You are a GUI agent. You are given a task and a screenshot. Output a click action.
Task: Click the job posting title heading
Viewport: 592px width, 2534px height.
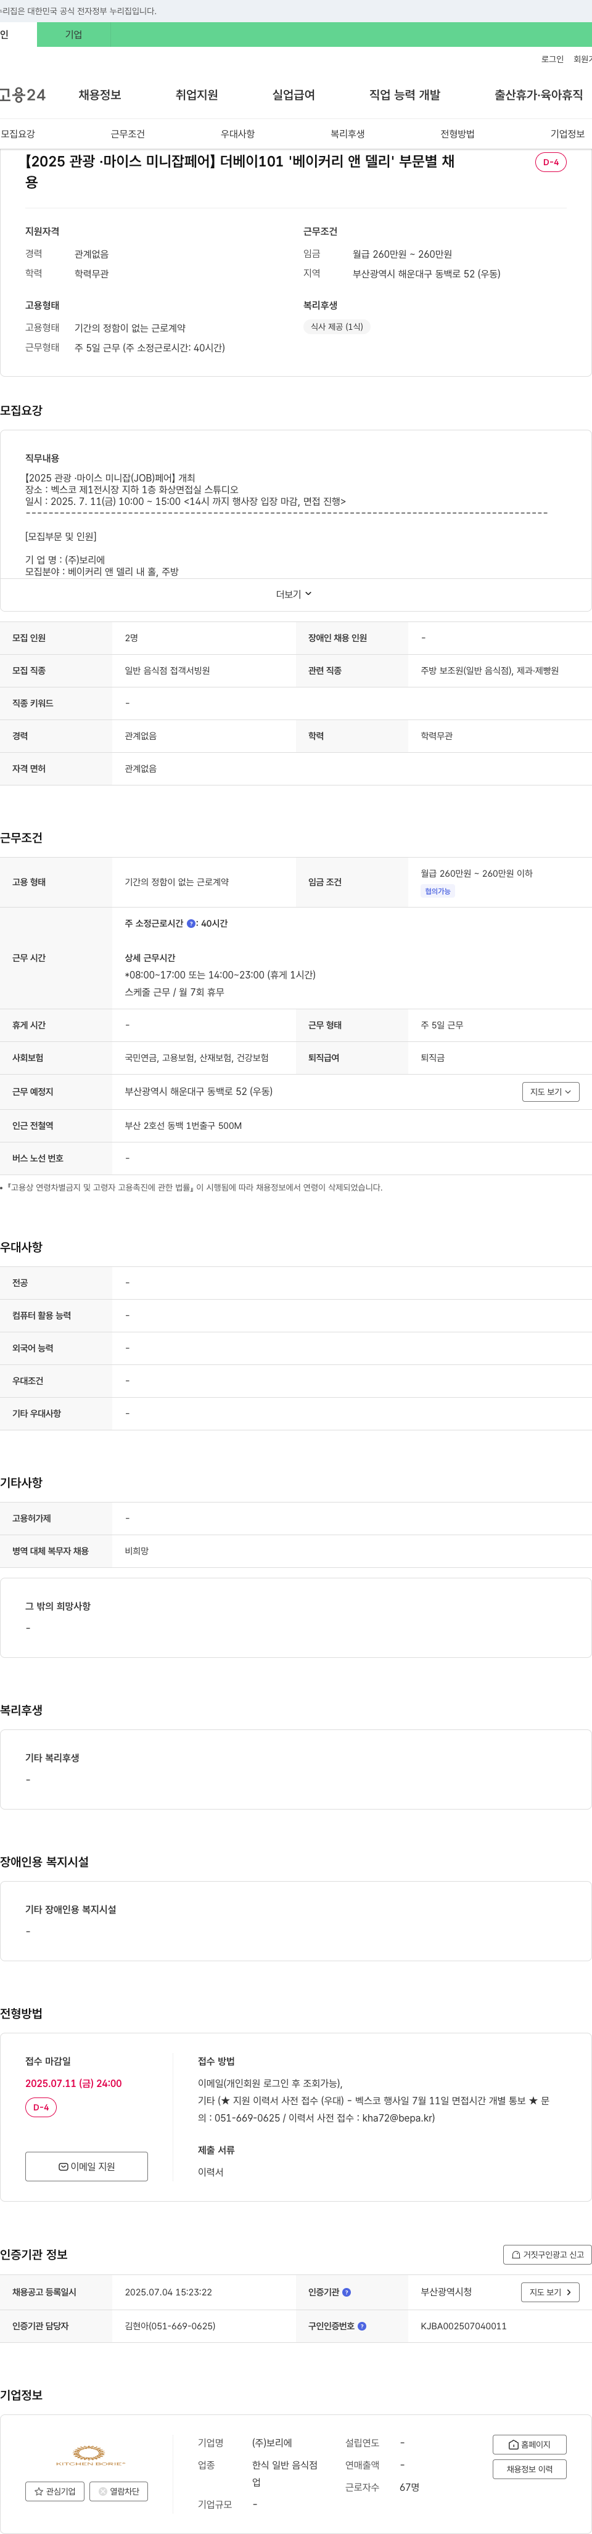239,171
